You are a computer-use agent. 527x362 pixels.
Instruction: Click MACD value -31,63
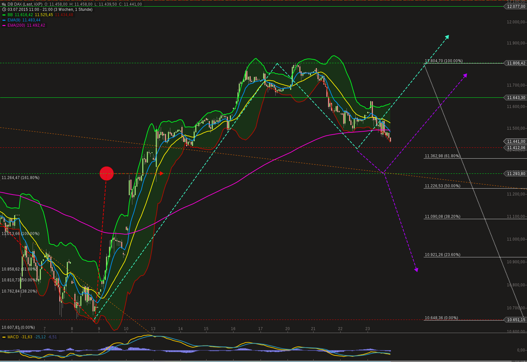click(x=26, y=337)
